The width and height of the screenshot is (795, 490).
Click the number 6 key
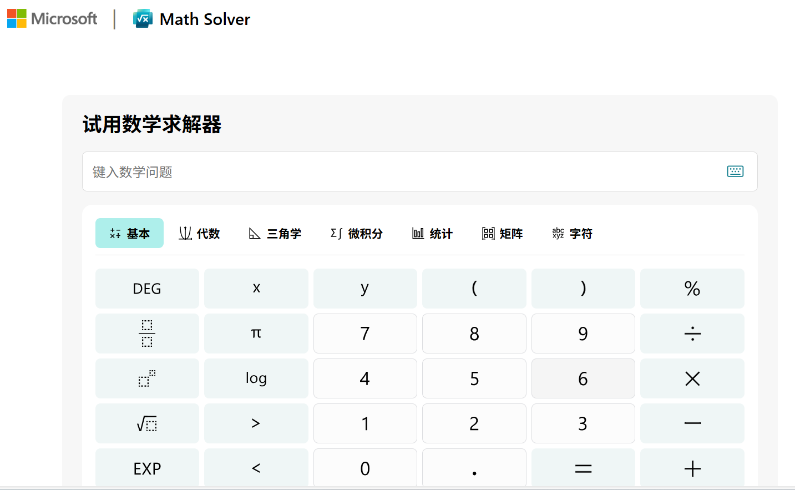tap(583, 378)
